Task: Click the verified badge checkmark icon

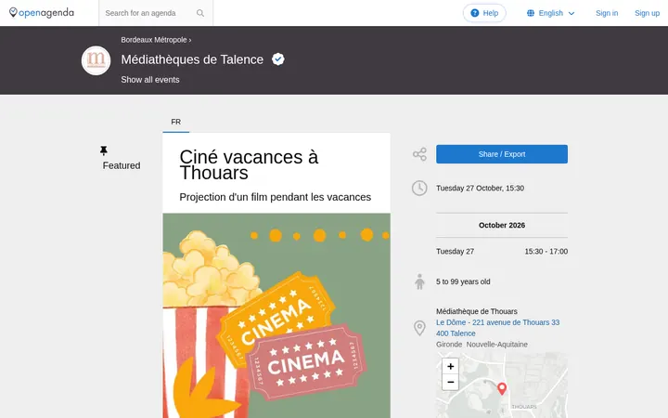Action: coord(278,59)
